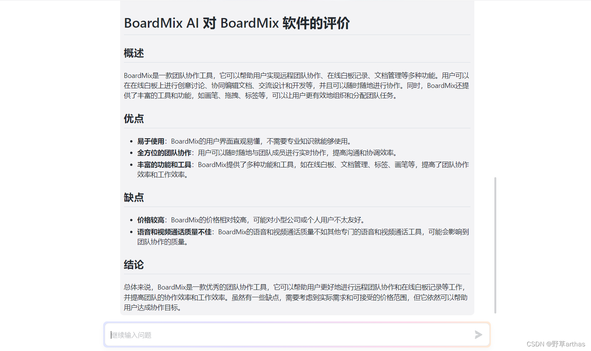Click the bold text 语音和视频通话质量不佳
This screenshot has height=351, width=591.
174,232
